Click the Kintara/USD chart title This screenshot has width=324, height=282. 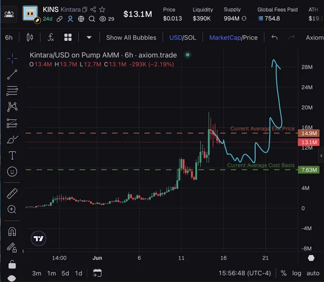click(x=103, y=55)
